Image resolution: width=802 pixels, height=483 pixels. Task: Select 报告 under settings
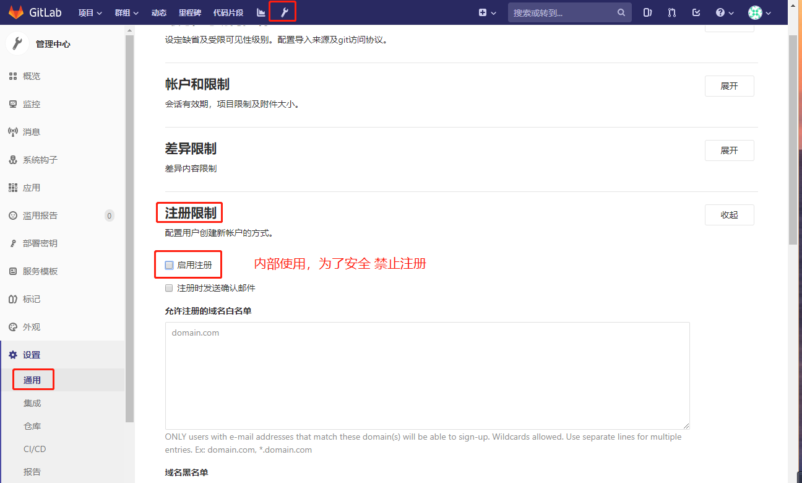point(32,472)
